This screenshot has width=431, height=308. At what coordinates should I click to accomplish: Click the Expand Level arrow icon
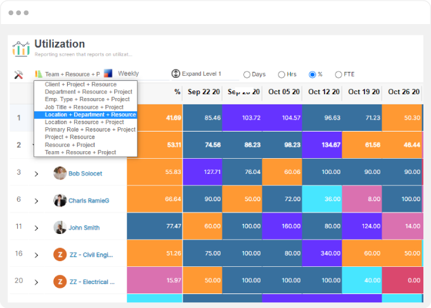click(176, 73)
